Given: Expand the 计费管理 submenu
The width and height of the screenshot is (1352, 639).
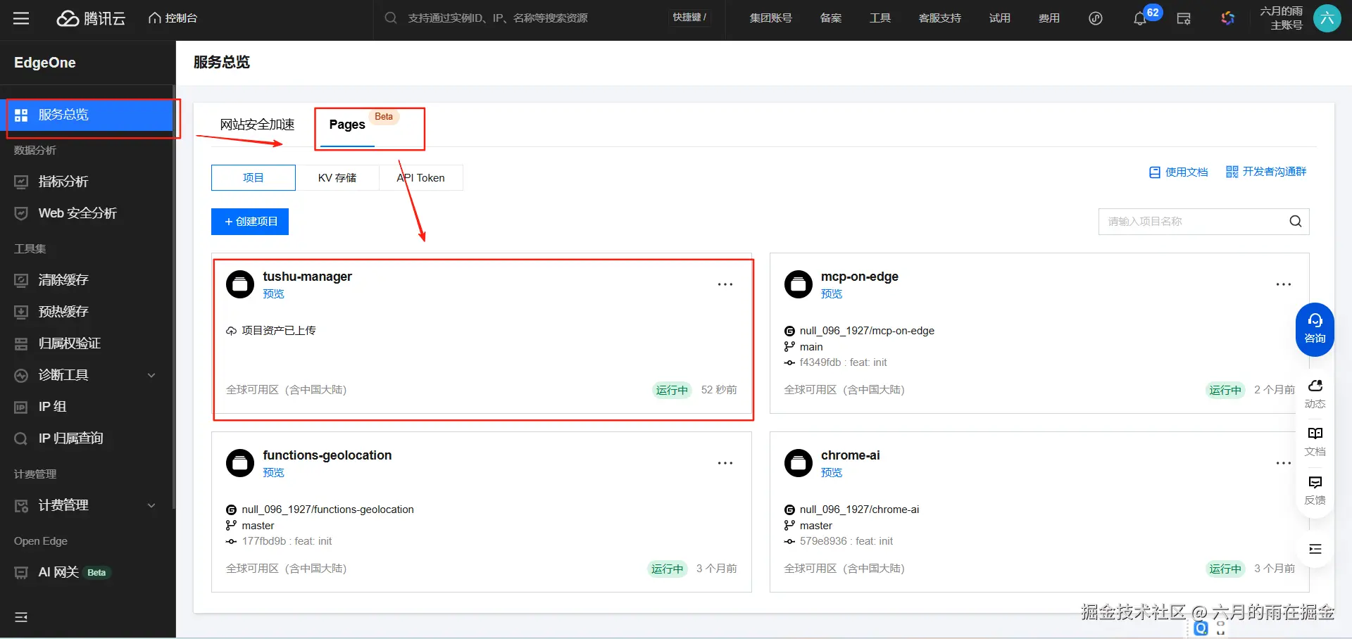Looking at the screenshot, I should [x=151, y=505].
